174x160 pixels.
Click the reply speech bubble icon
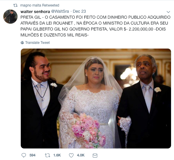24,155
